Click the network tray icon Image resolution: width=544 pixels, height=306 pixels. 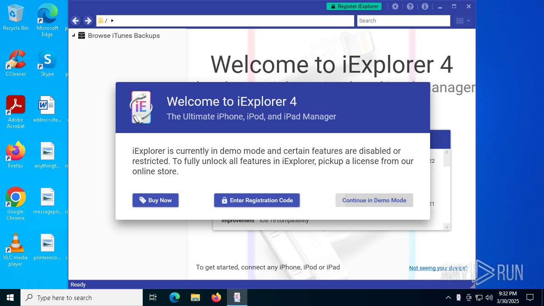click(479, 297)
